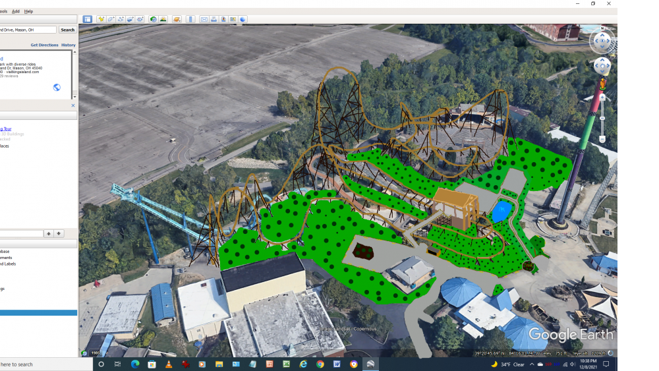Click the Add Placemark pin icon
Image resolution: width=659 pixels, height=371 pixels.
101,19
